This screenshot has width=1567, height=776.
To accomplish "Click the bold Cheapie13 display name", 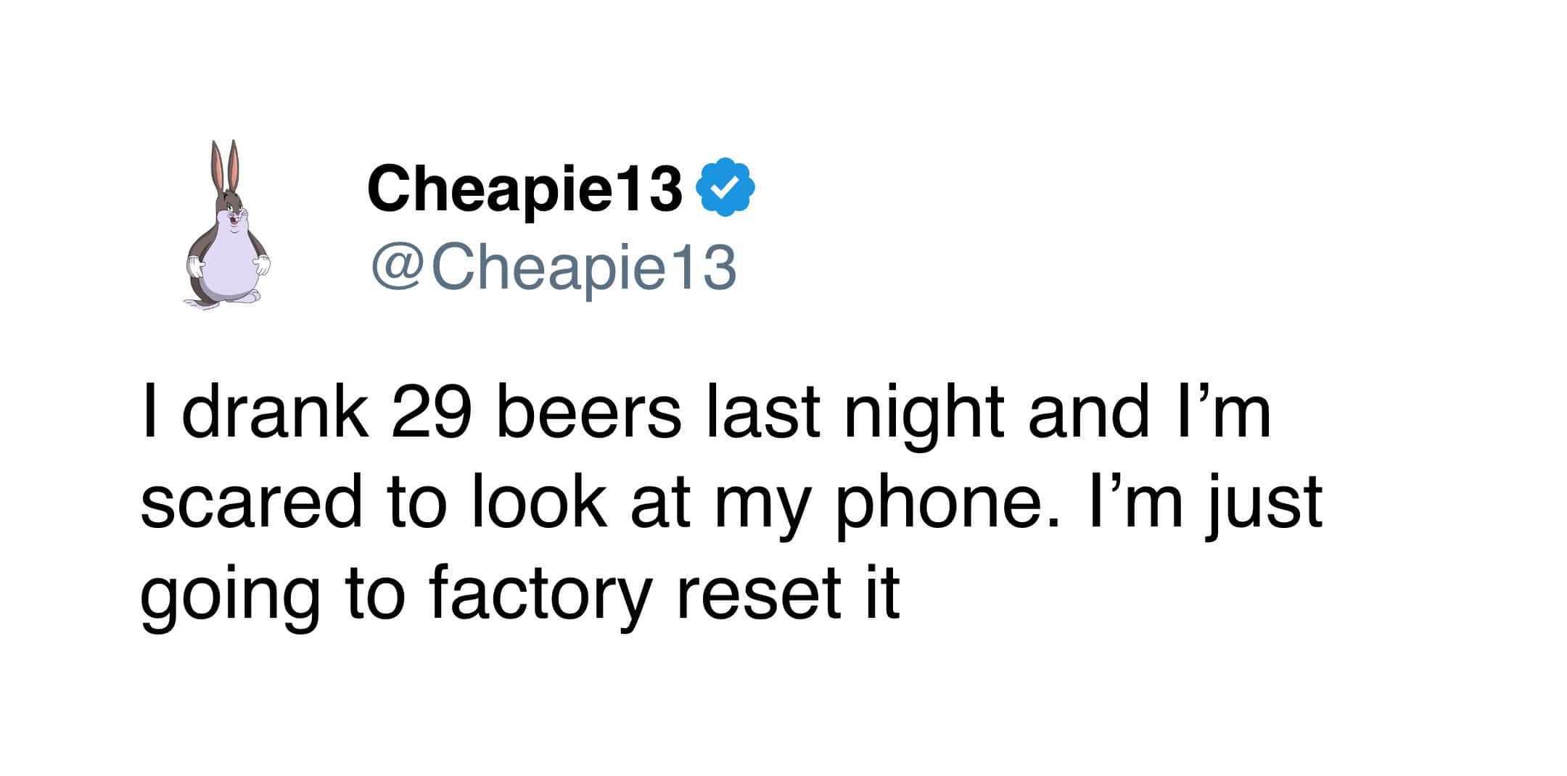I will click(x=525, y=189).
